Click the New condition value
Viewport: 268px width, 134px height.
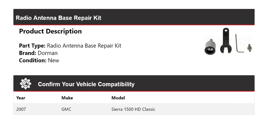[x=53, y=60]
